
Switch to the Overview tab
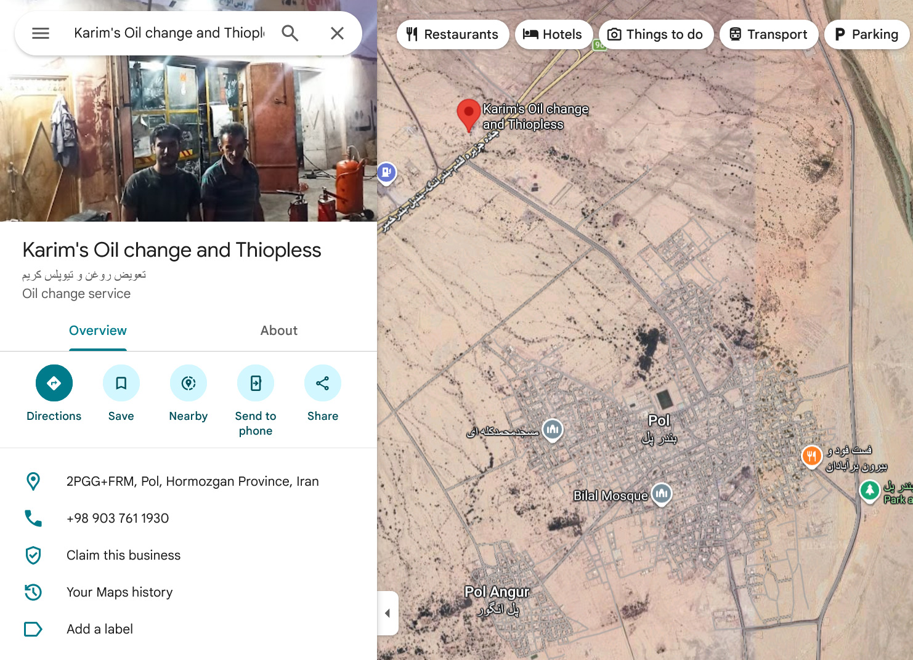(x=98, y=331)
